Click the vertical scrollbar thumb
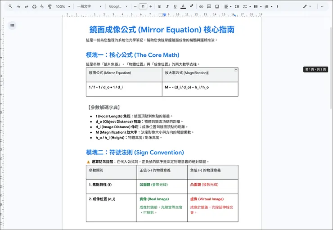The image size is (333, 230). click(x=331, y=68)
